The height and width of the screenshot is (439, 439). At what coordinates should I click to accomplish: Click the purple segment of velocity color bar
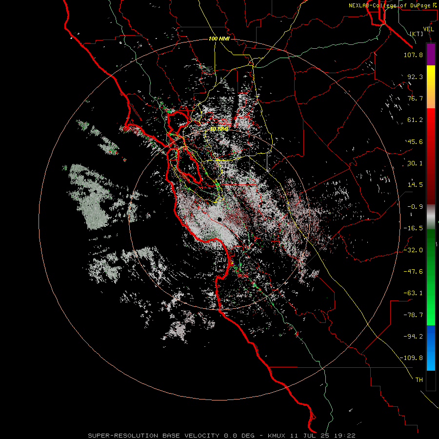(431, 54)
